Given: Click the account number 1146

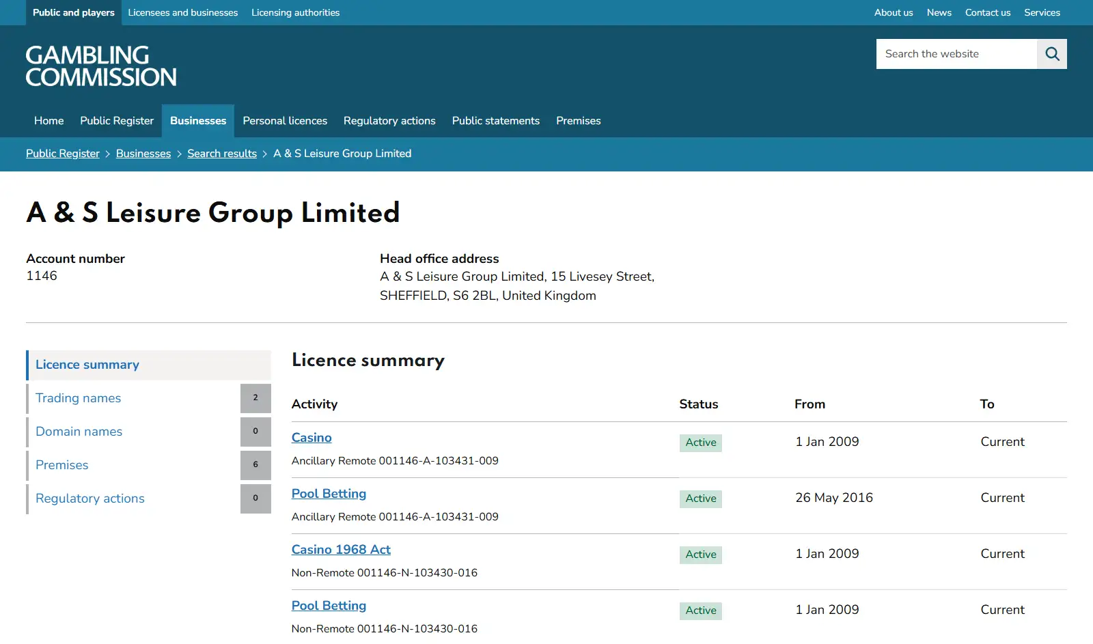Looking at the screenshot, I should coord(42,276).
